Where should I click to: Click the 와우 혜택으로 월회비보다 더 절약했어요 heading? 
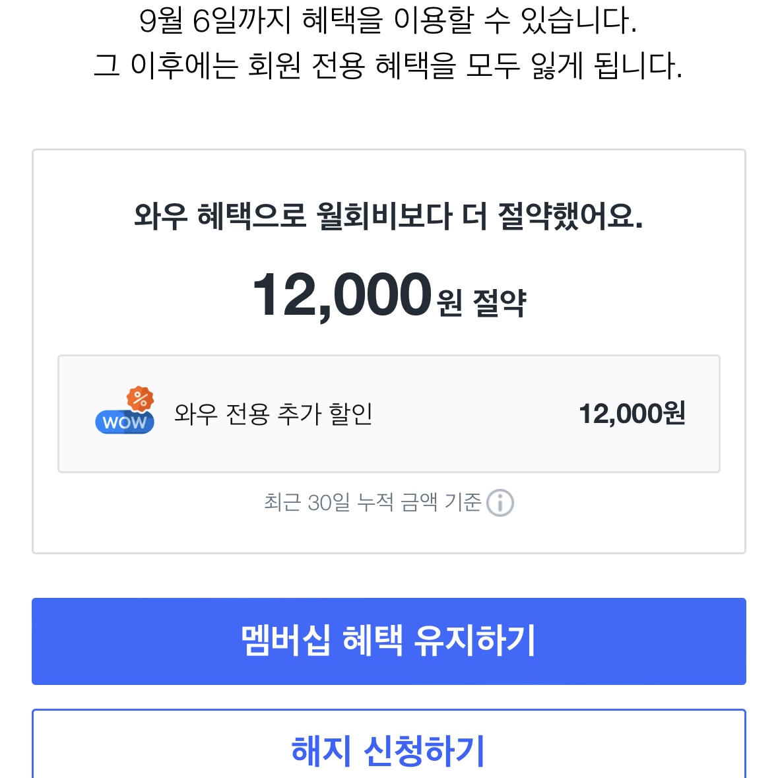click(389, 218)
